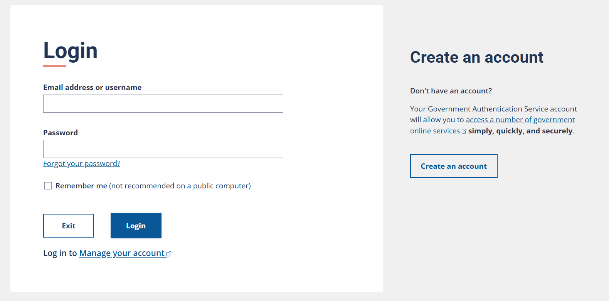This screenshot has height=301, width=609.
Task: Focus the Password input box
Action: pos(163,149)
